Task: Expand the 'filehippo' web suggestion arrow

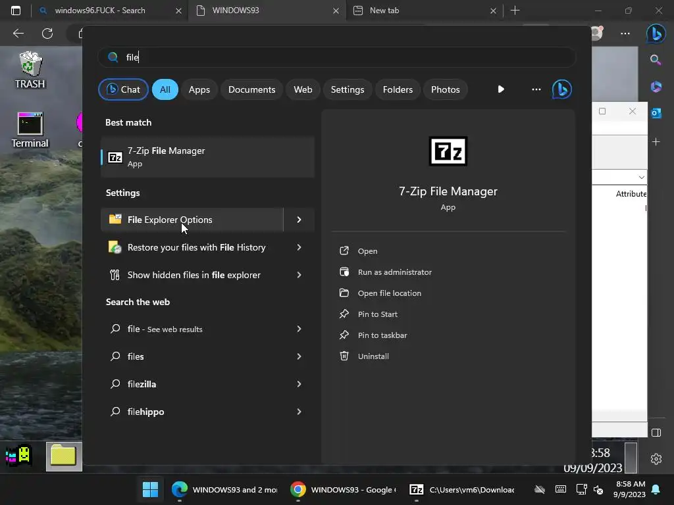Action: point(299,412)
